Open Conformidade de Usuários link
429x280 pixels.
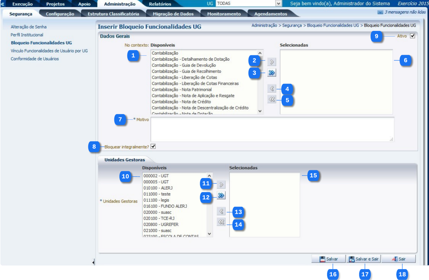point(35,59)
